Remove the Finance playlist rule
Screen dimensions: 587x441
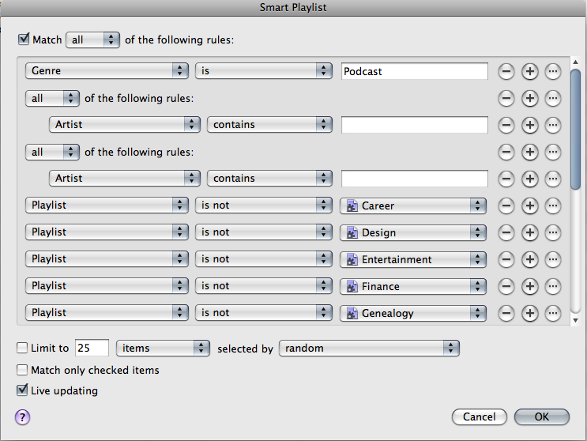(x=506, y=286)
